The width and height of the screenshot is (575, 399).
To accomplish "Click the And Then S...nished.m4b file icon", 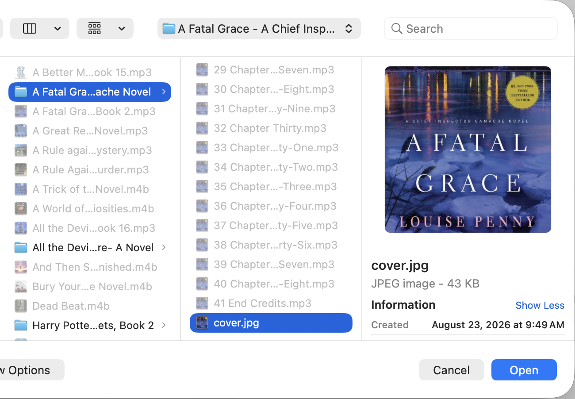I will pos(21,267).
